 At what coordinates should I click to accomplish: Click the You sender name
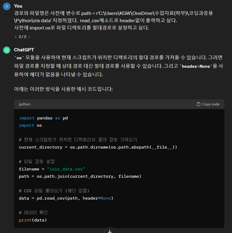pyautogui.click(x=18, y=6)
